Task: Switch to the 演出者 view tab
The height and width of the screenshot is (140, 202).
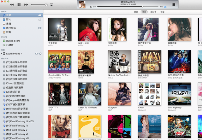Action: click(153, 12)
